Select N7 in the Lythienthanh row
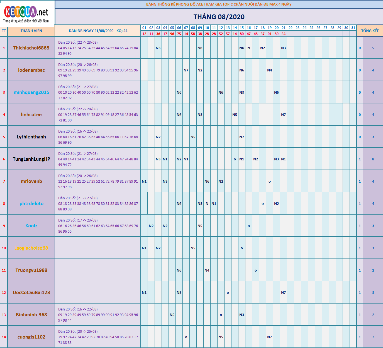Screen dimensions: 383x348 coord(242,137)
